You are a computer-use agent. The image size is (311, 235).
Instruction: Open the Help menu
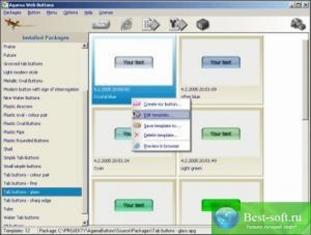coord(88,12)
